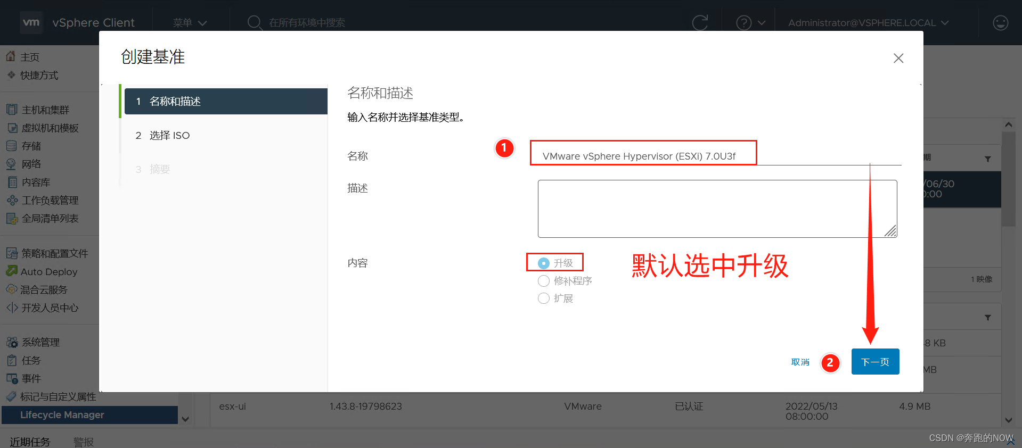Click the 开发人员中心 code icon

pyautogui.click(x=12, y=308)
